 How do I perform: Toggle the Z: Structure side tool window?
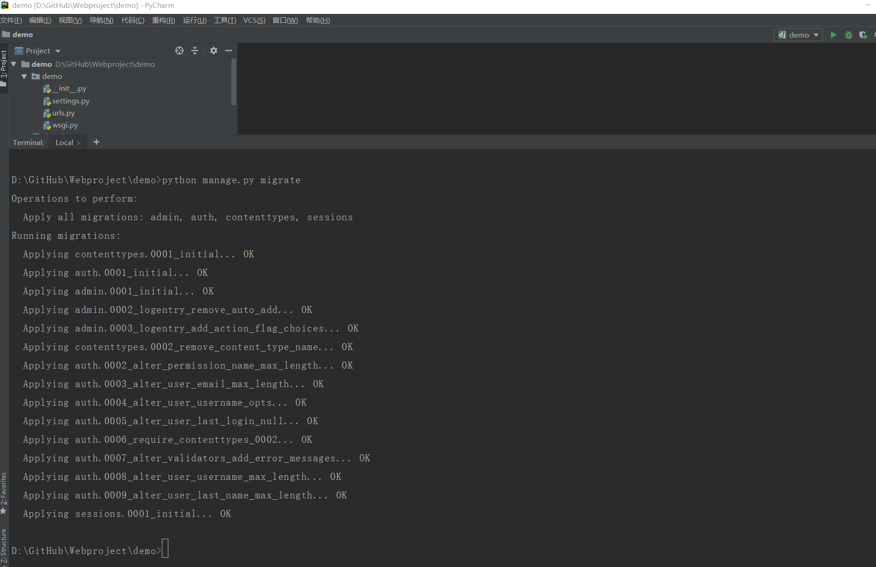tap(4, 547)
